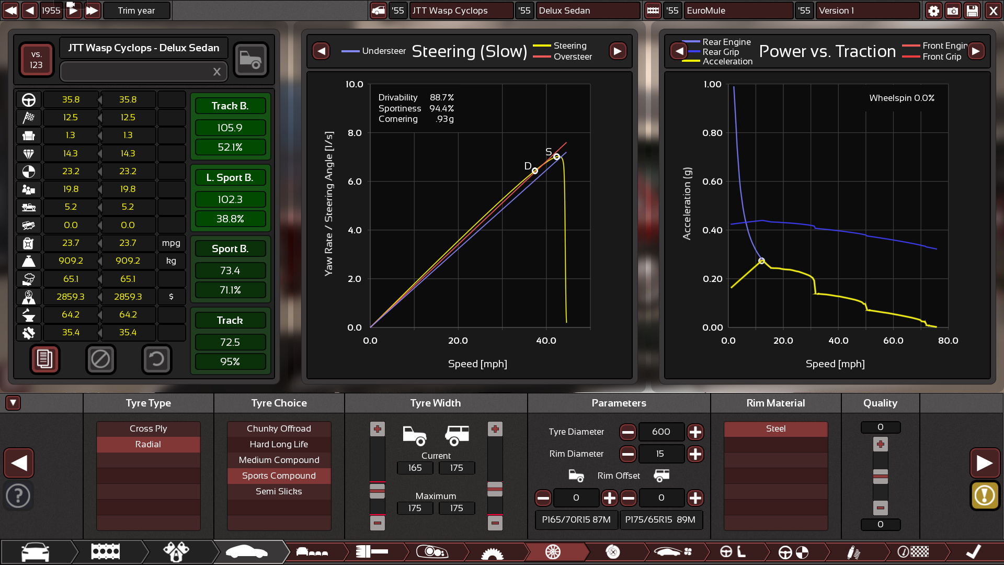Viewport: 1004px width, 565px height.
Task: Click the warning exclamation mark icon
Action: point(985,495)
